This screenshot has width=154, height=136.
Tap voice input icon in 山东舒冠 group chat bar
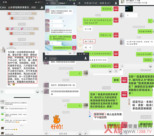[2, 92]
